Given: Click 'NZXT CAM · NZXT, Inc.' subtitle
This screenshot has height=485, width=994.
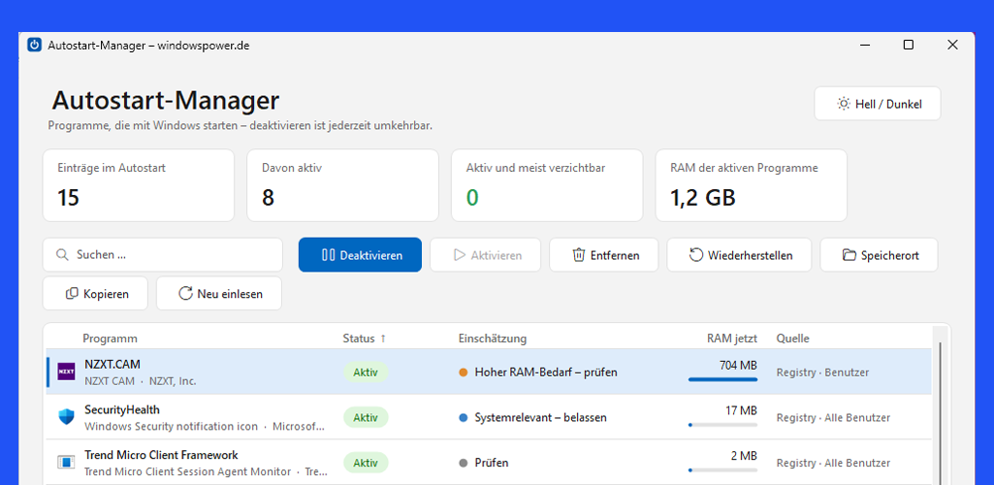Looking at the screenshot, I should tap(140, 381).
